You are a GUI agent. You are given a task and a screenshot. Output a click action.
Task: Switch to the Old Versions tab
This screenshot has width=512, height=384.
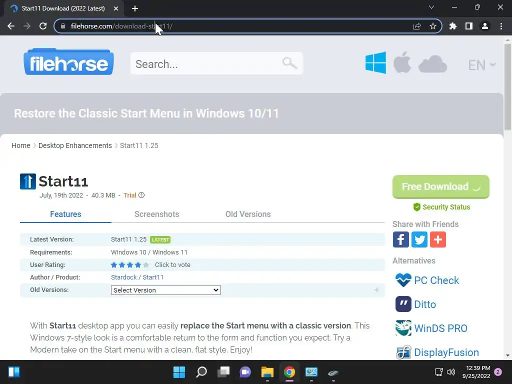[248, 214]
